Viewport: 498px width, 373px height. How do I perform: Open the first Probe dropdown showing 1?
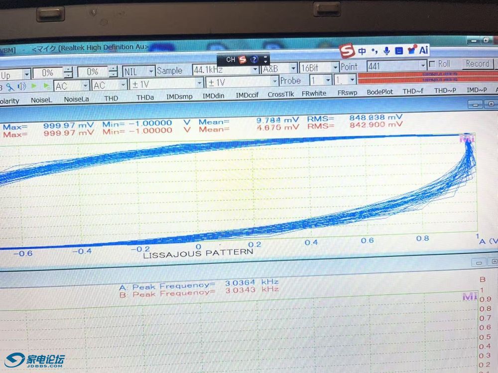click(328, 80)
